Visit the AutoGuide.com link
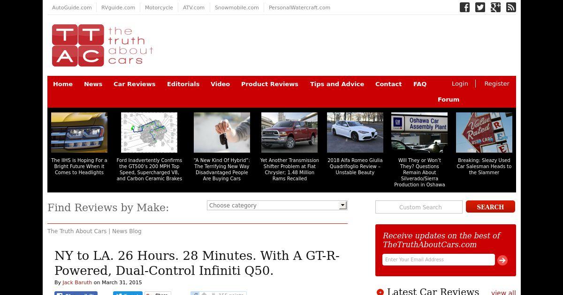 [72, 7]
